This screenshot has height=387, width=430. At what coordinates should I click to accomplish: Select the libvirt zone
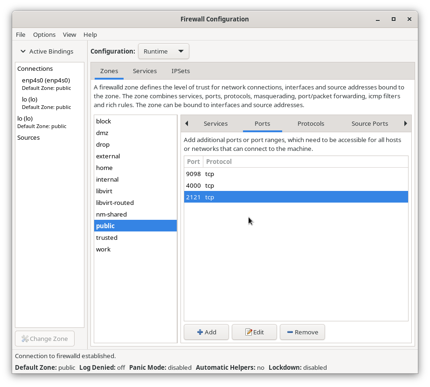tap(135, 191)
